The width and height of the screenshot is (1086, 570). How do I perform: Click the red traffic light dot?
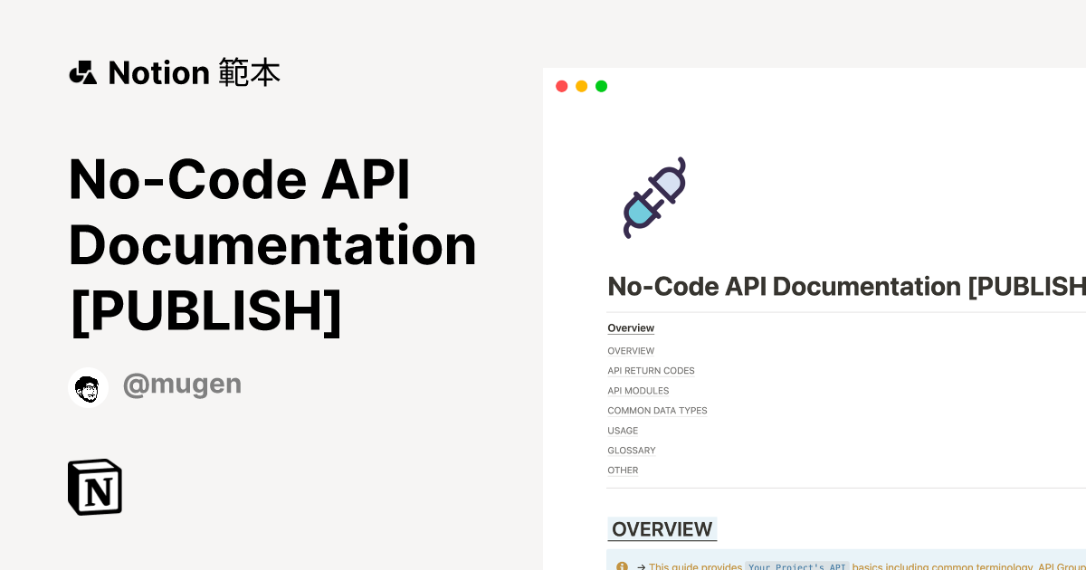click(561, 85)
